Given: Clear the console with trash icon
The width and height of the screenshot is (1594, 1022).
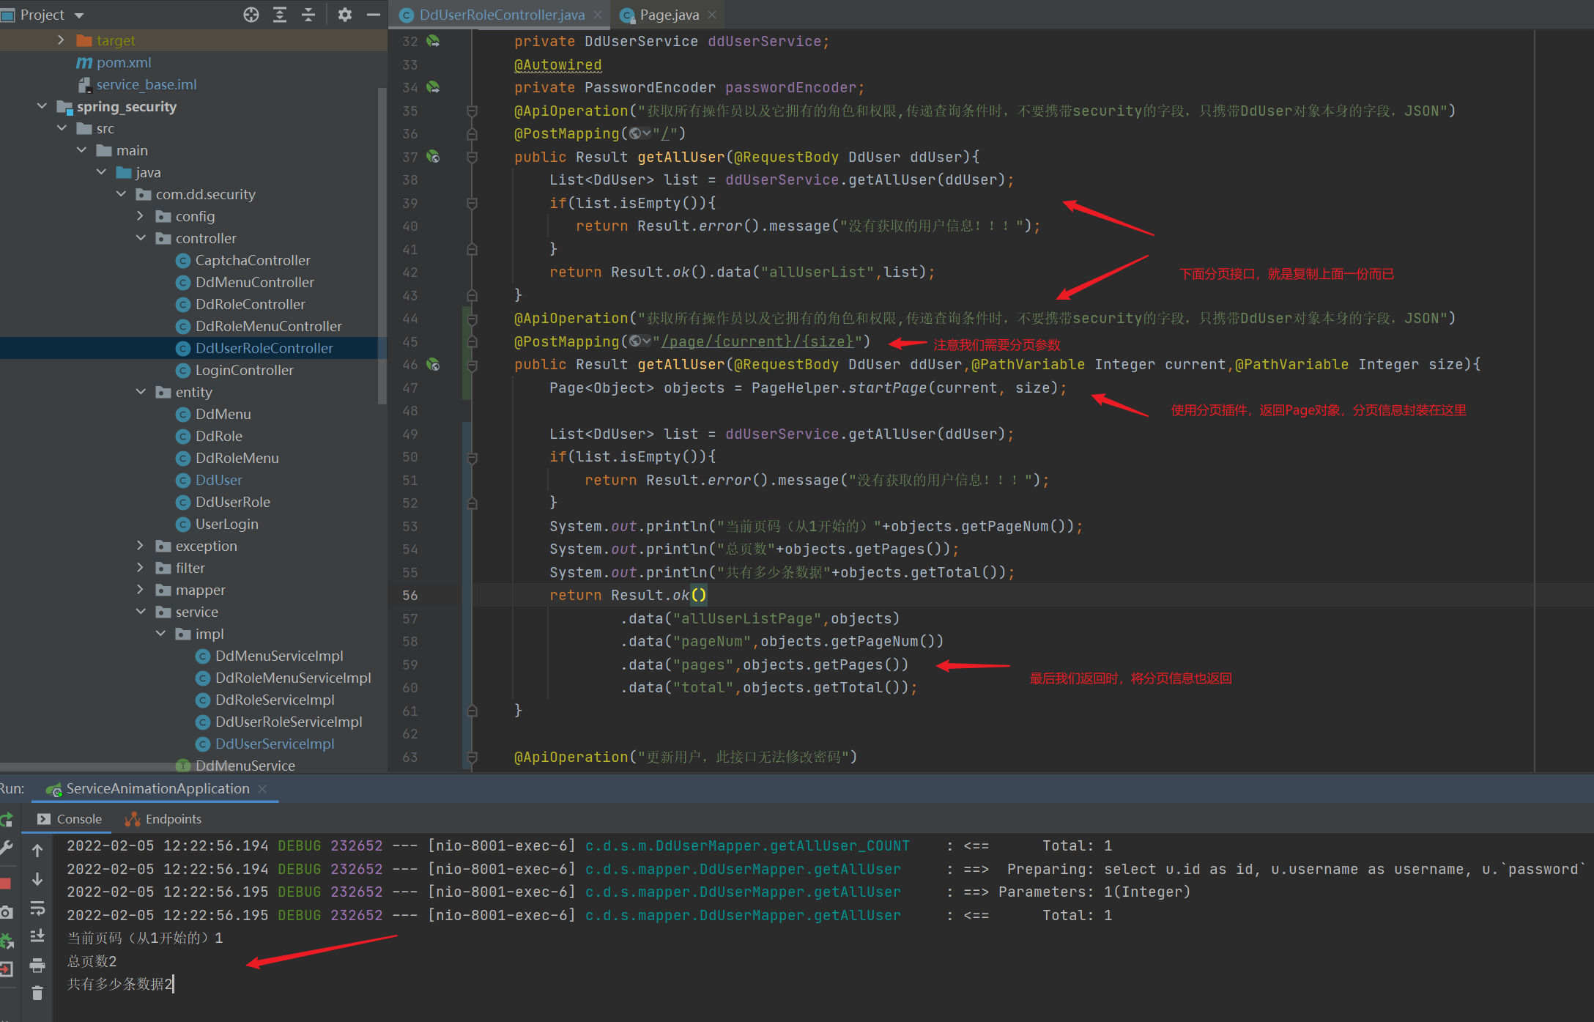Looking at the screenshot, I should (x=37, y=993).
